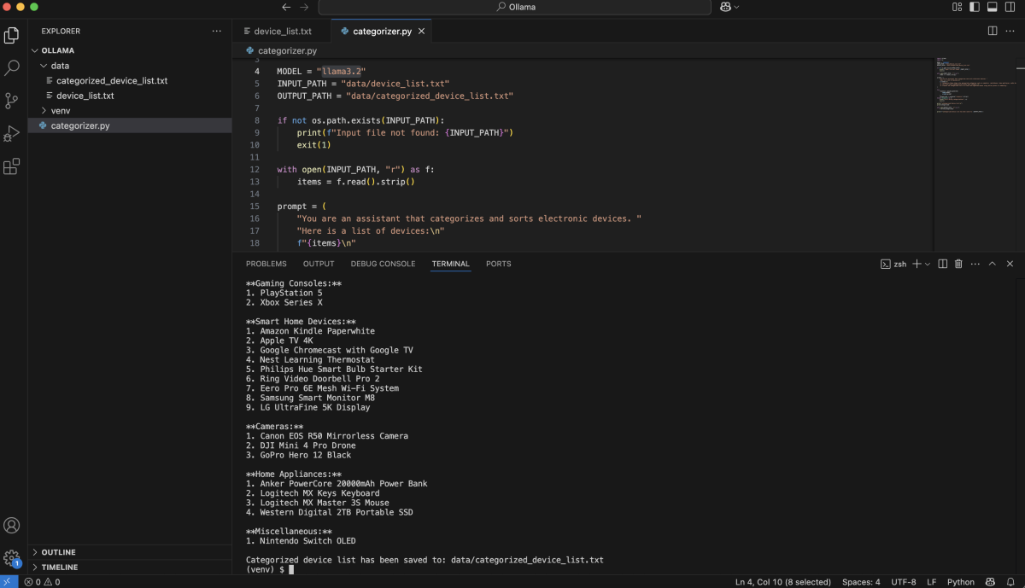The height and width of the screenshot is (588, 1025).
Task: Open remote window indicator in status bar
Action: click(x=9, y=582)
